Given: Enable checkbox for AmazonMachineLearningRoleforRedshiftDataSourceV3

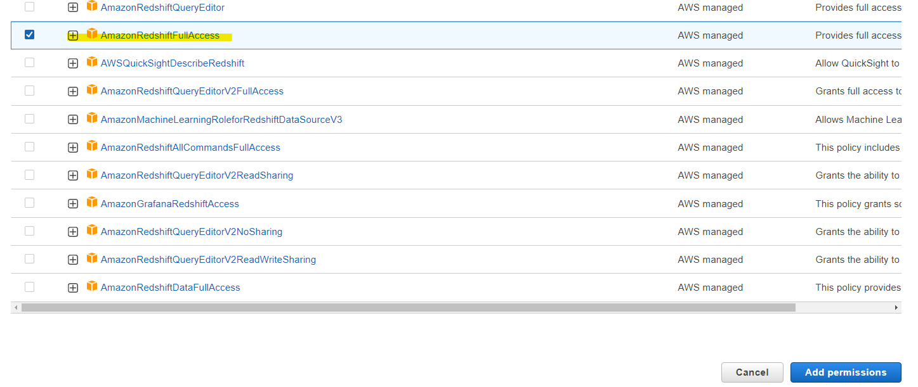Looking at the screenshot, I should 29,118.
